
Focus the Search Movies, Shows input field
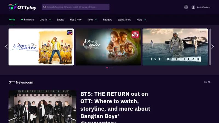76,7
